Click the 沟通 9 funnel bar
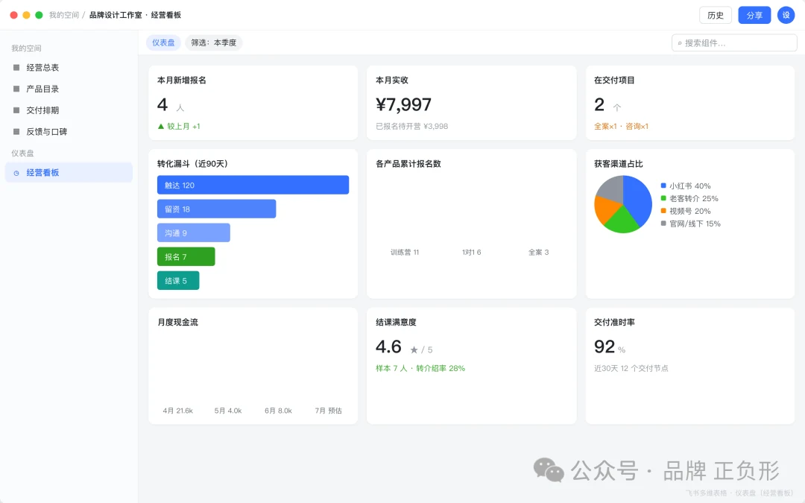The width and height of the screenshot is (805, 503). click(x=194, y=232)
